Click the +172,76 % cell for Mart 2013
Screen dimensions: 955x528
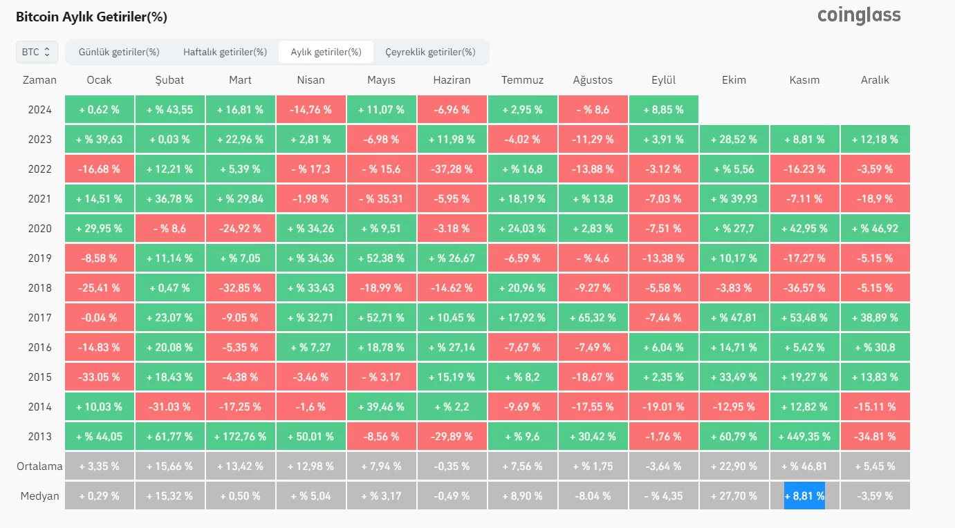240,437
